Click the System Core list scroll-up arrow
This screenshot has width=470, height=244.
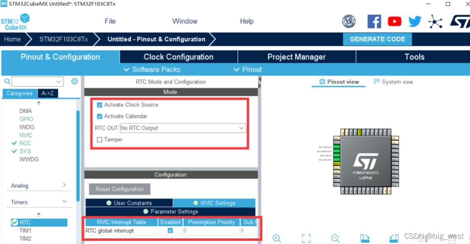tap(39, 103)
